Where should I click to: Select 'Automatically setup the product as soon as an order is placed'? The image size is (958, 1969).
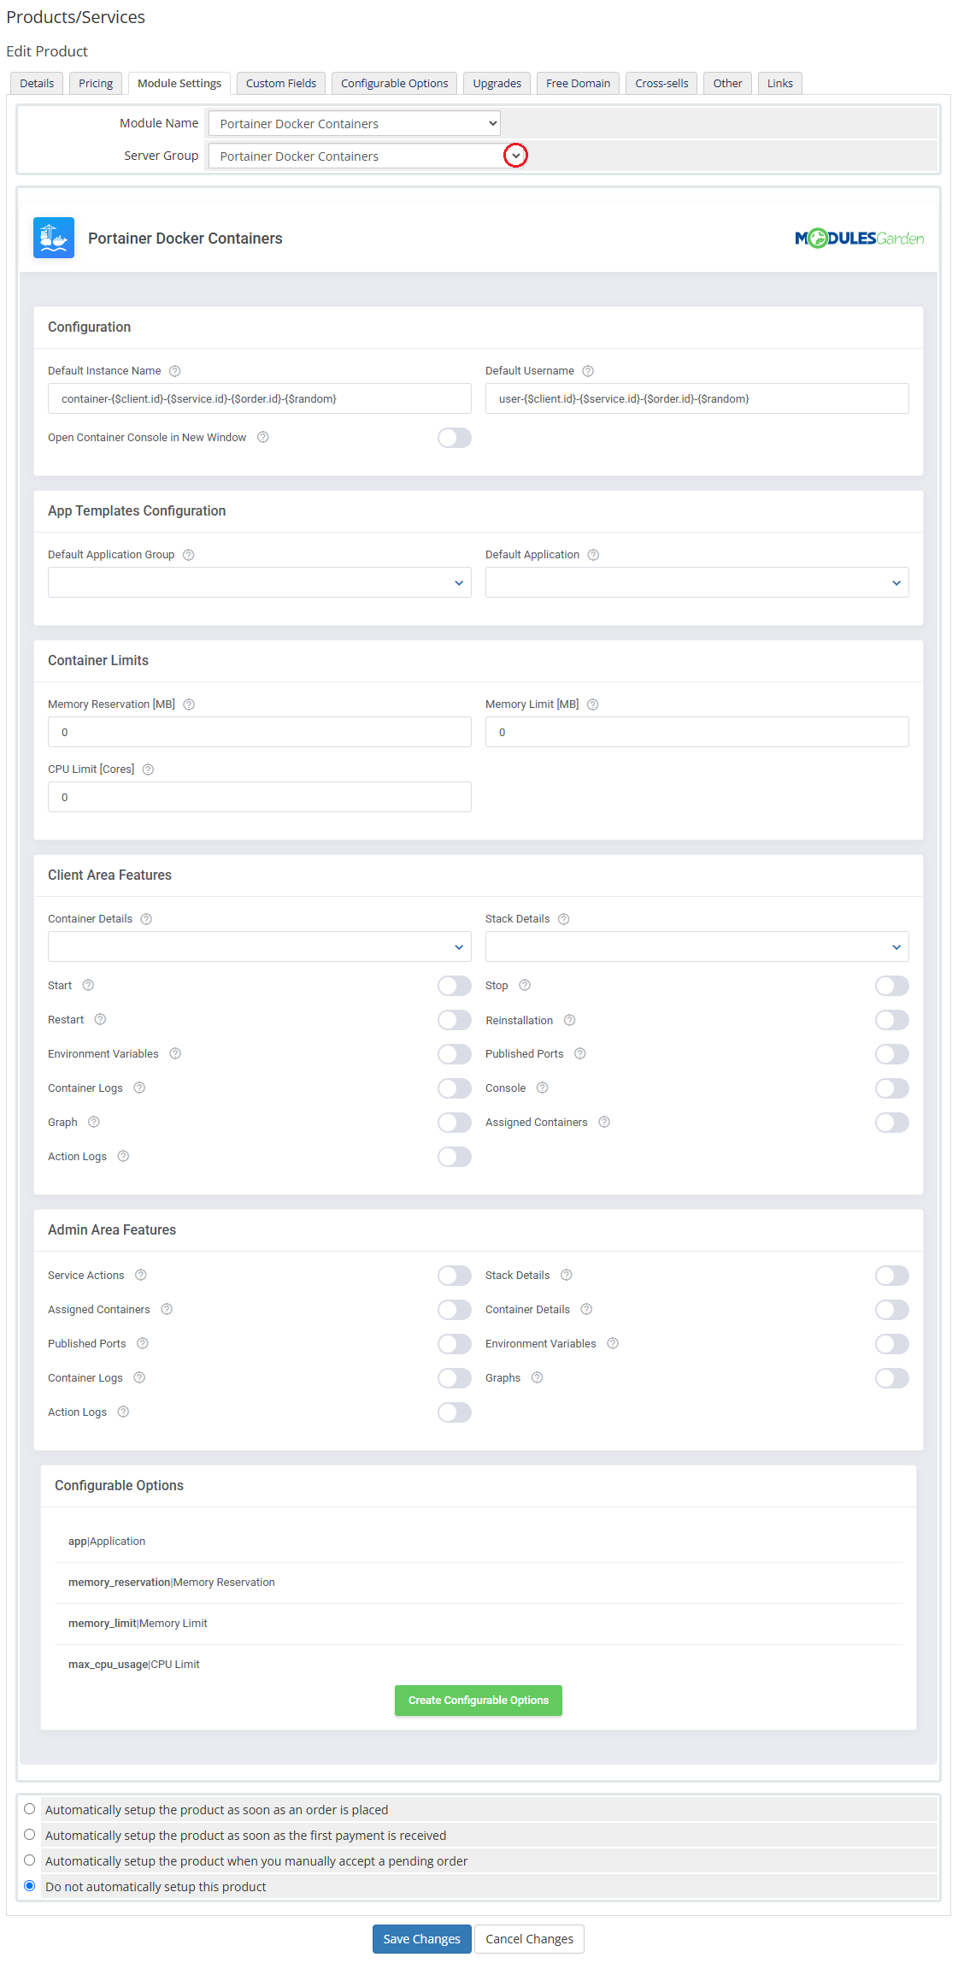[30, 1808]
